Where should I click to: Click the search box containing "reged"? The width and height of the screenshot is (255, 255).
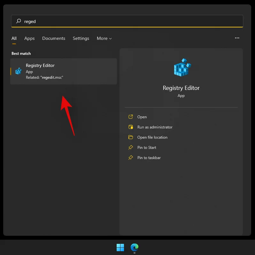point(127,21)
